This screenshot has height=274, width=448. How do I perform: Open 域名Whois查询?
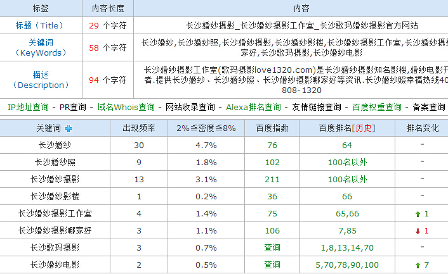[x=126, y=107]
